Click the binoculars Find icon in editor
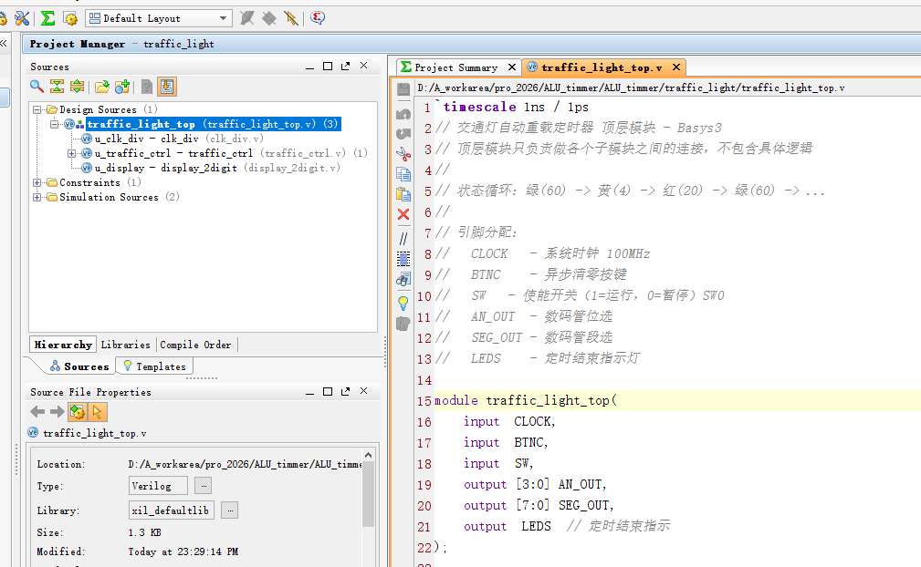921x567 pixels. 403,279
